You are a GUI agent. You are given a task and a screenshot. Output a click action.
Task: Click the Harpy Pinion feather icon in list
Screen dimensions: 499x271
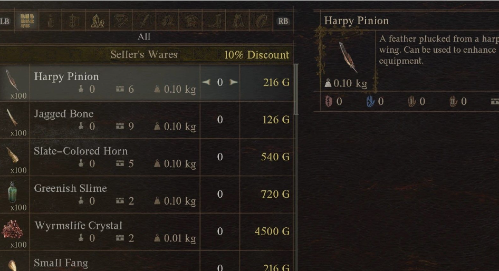(x=12, y=80)
